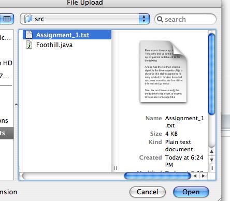Click the Cancel button
Viewport: 230px width, 201px height.
[148, 192]
